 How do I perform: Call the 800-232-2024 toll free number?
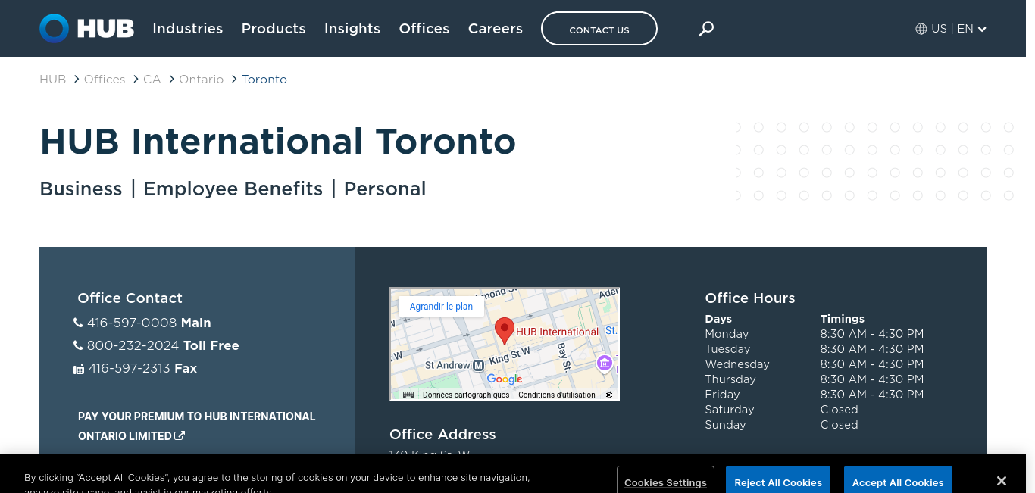(x=133, y=345)
